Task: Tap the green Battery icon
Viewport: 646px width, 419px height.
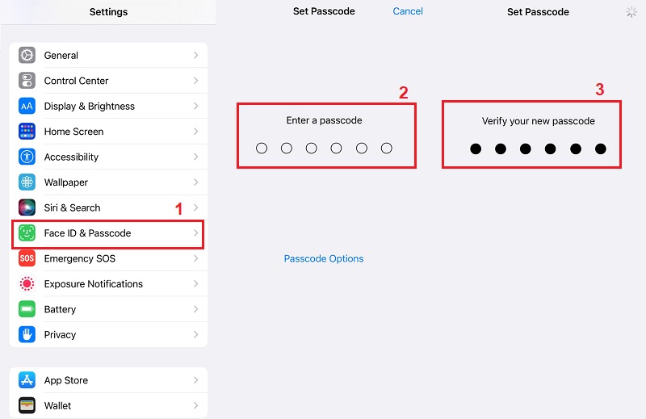Action: [x=27, y=309]
